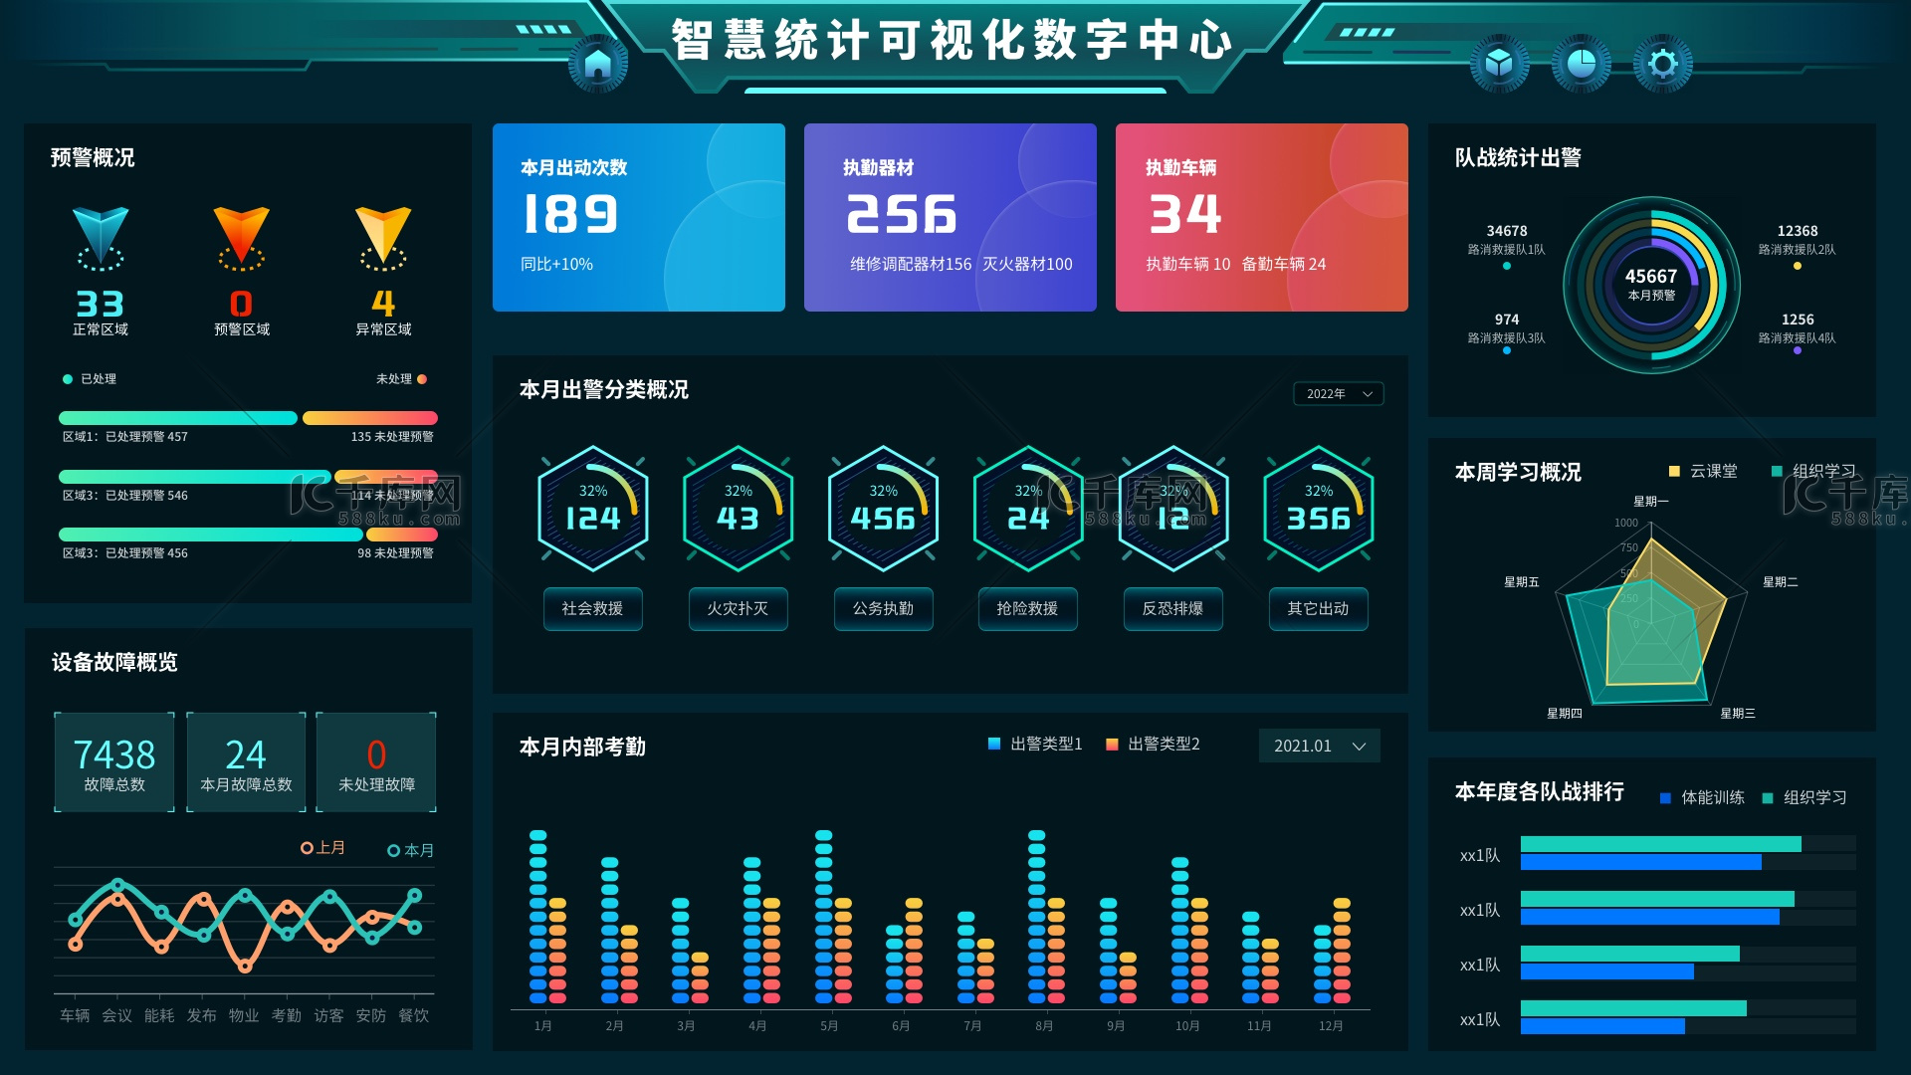Image resolution: width=1911 pixels, height=1075 pixels.
Task: Click the 5月 bar column
Action: click(833, 916)
